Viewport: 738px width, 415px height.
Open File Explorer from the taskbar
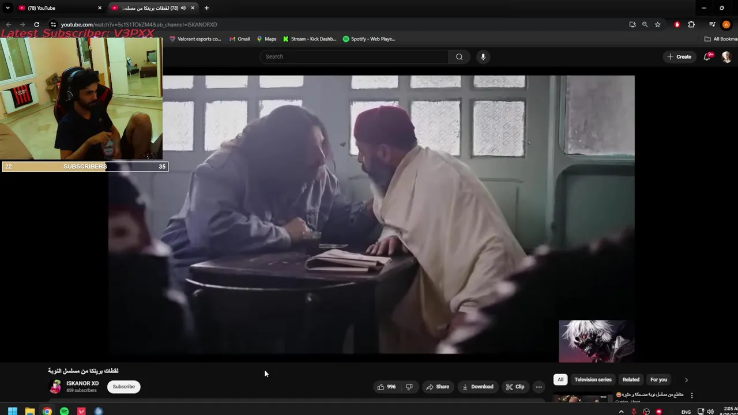(x=30, y=411)
